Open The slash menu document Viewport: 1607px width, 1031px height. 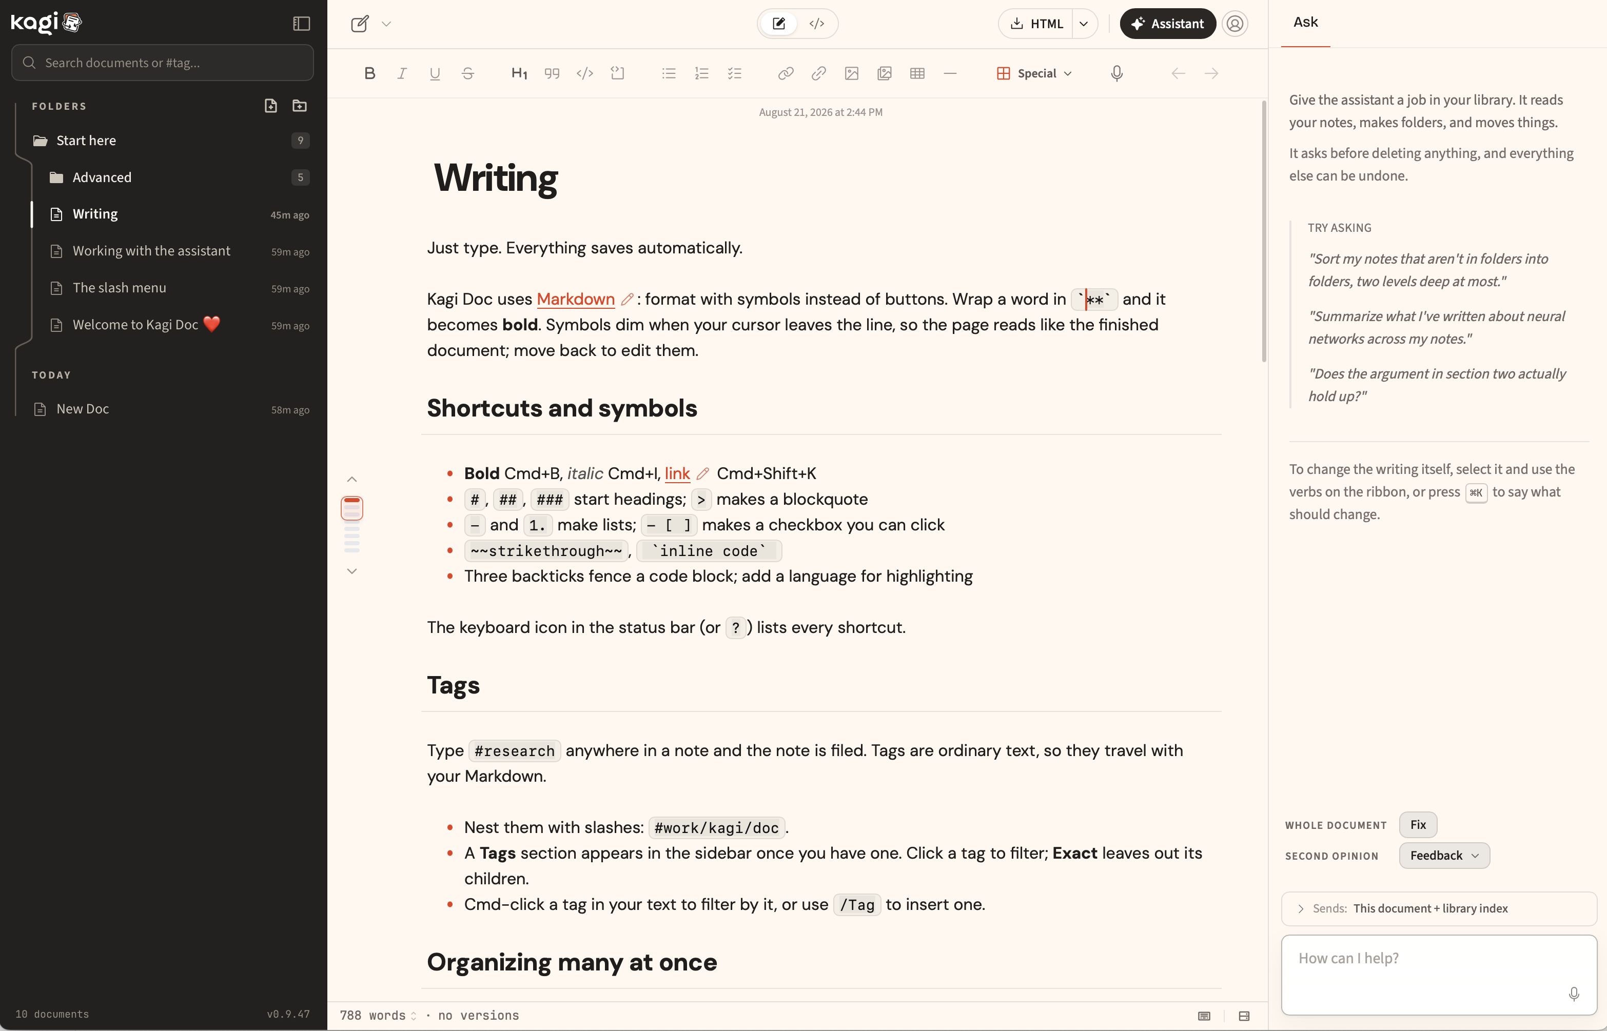pos(171,288)
